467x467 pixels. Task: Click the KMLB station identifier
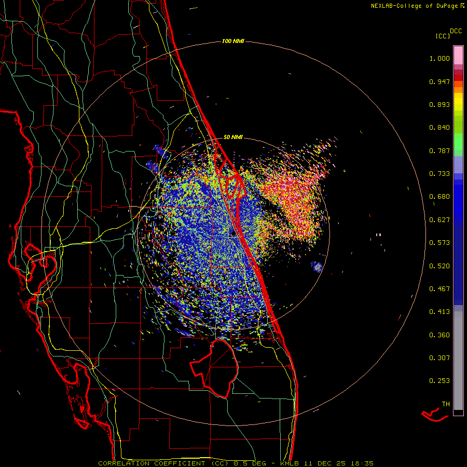pos(290,463)
